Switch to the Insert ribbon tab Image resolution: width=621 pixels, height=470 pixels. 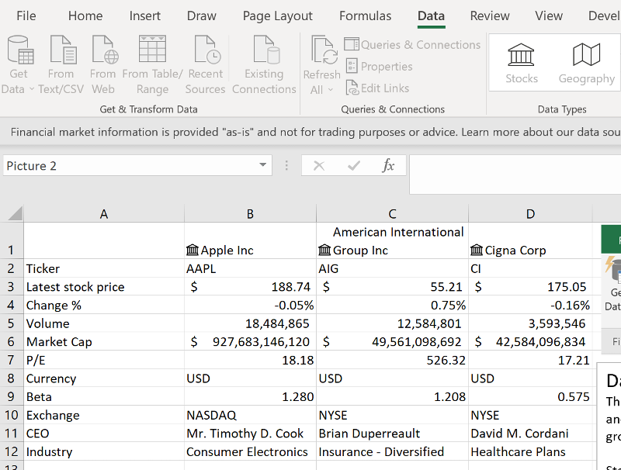pos(144,16)
